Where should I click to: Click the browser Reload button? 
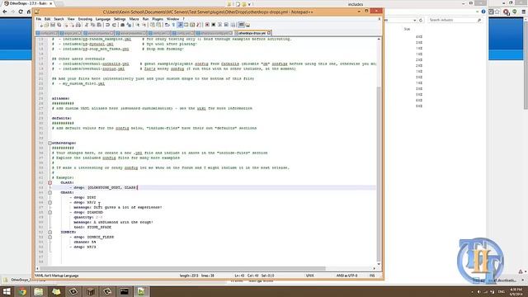(x=21, y=12)
